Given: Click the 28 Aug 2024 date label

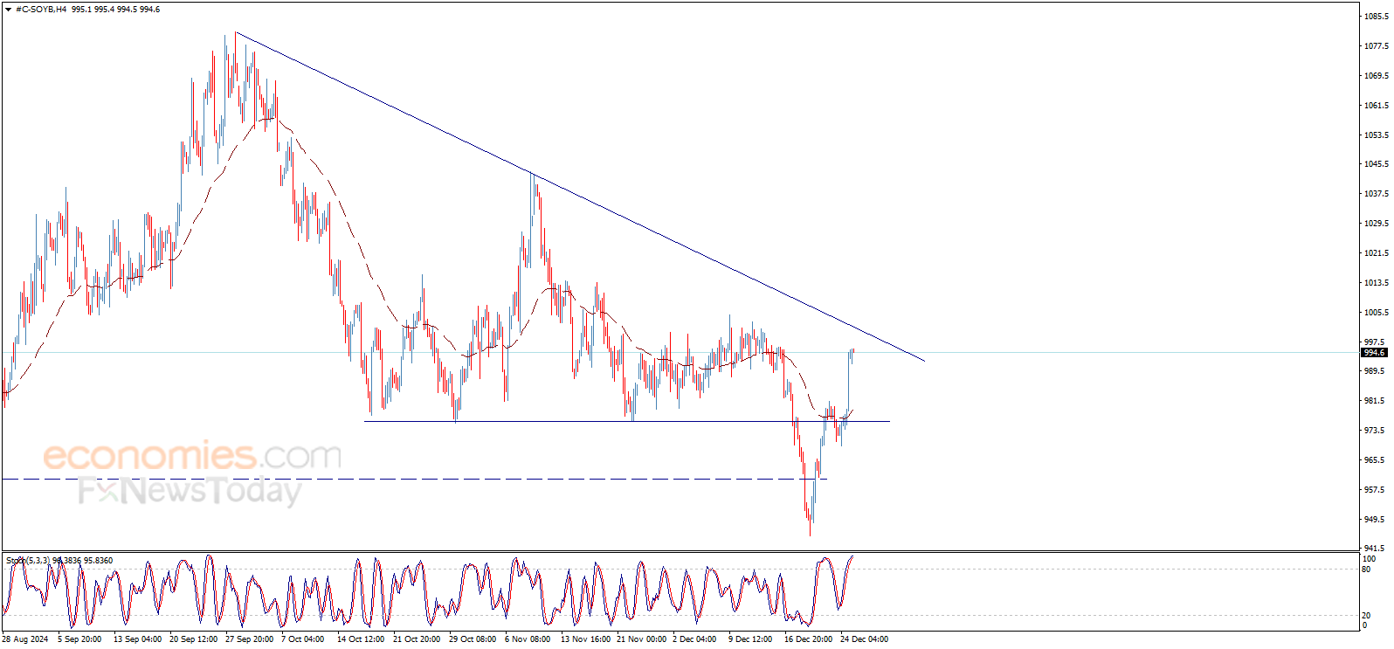Looking at the screenshot, I should [25, 639].
